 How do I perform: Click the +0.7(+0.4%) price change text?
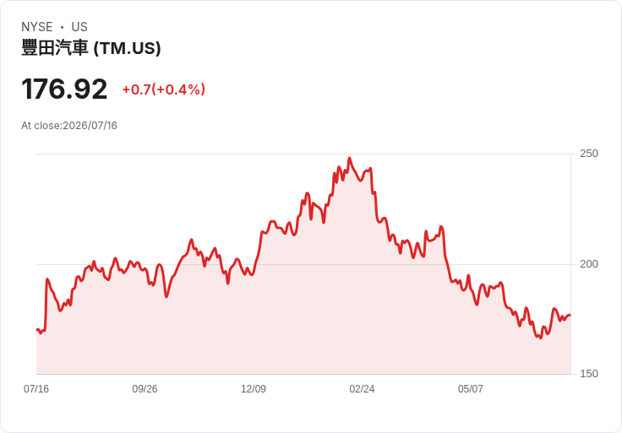pos(164,89)
